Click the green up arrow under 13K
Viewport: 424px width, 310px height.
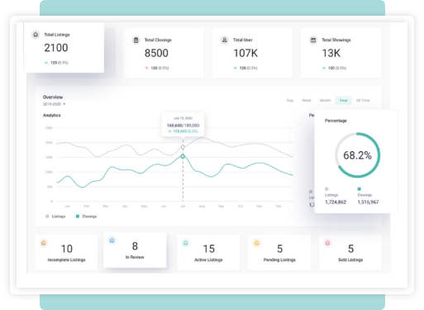[x=324, y=68]
